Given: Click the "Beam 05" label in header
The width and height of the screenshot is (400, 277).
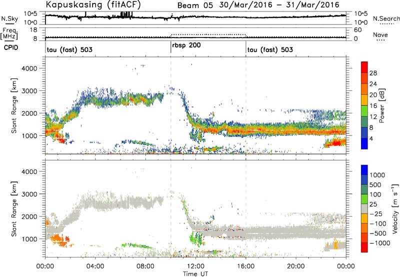Looking at the screenshot, I should 195,5.
